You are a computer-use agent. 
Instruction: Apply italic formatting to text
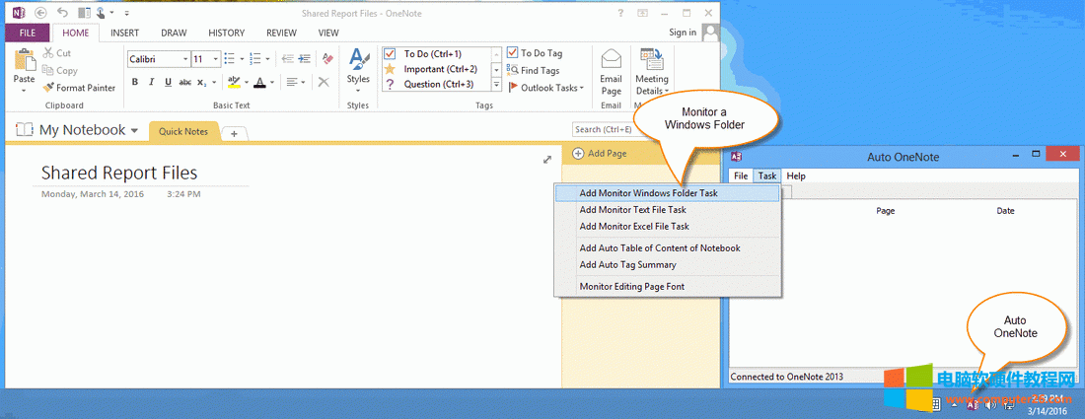(152, 83)
